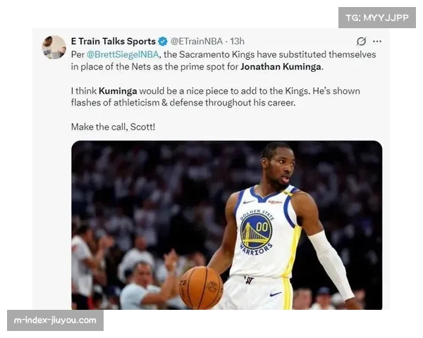Click the m-index-jiuyou.com watermark
The width and height of the screenshot is (423, 338).
pyautogui.click(x=55, y=320)
